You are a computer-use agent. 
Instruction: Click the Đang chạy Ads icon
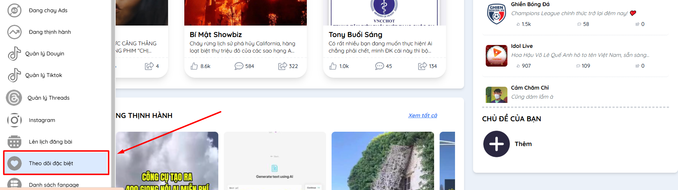[14, 10]
